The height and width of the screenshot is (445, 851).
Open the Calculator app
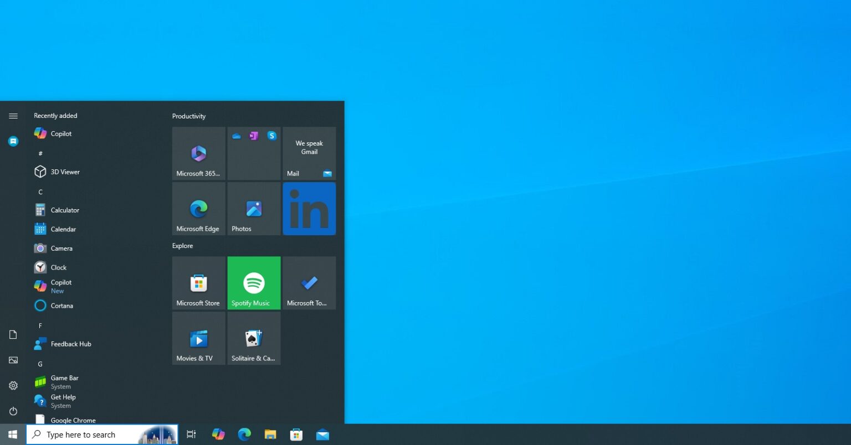(x=65, y=210)
